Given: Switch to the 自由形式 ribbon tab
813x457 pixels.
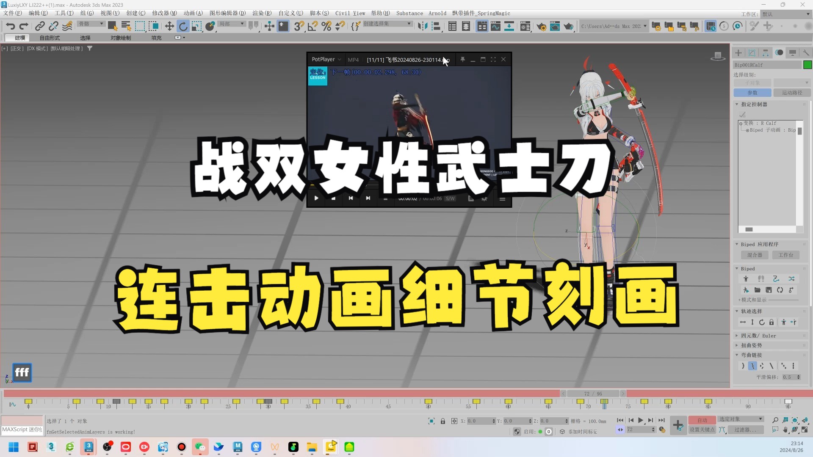Looking at the screenshot, I should pos(50,38).
